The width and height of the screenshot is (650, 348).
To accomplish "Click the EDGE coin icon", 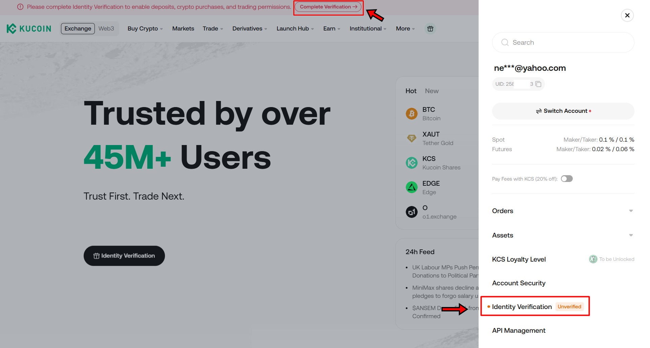I will pyautogui.click(x=412, y=187).
